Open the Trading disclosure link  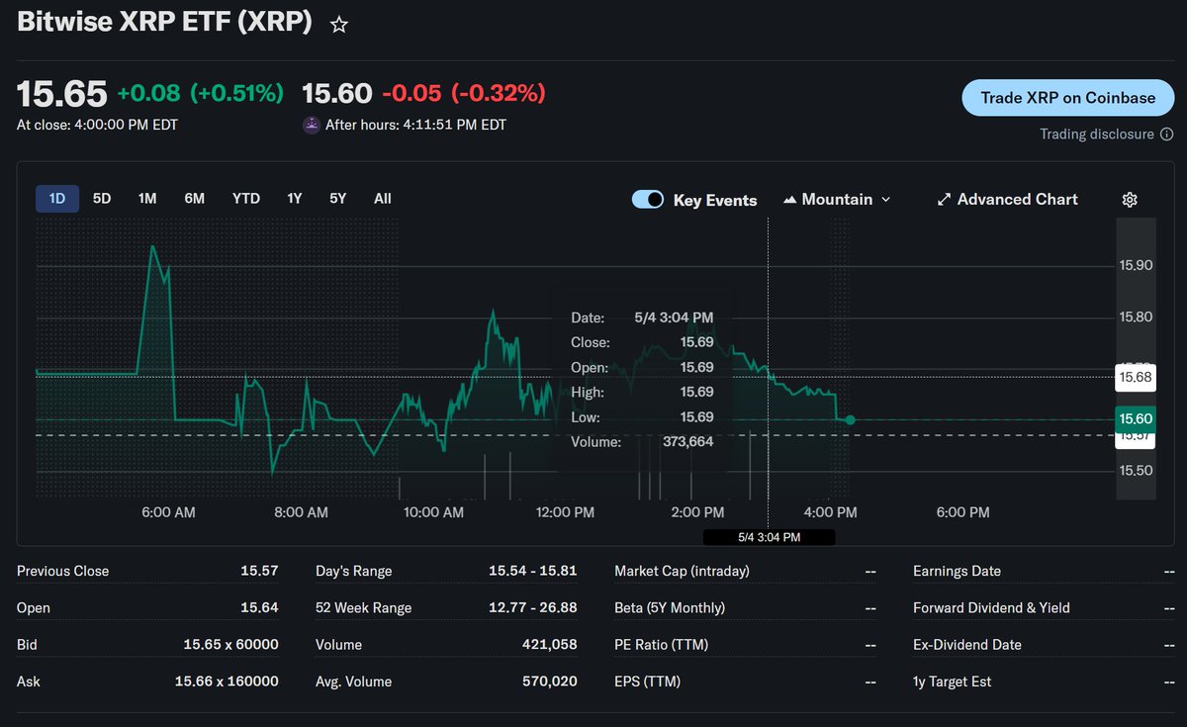[x=1096, y=135]
